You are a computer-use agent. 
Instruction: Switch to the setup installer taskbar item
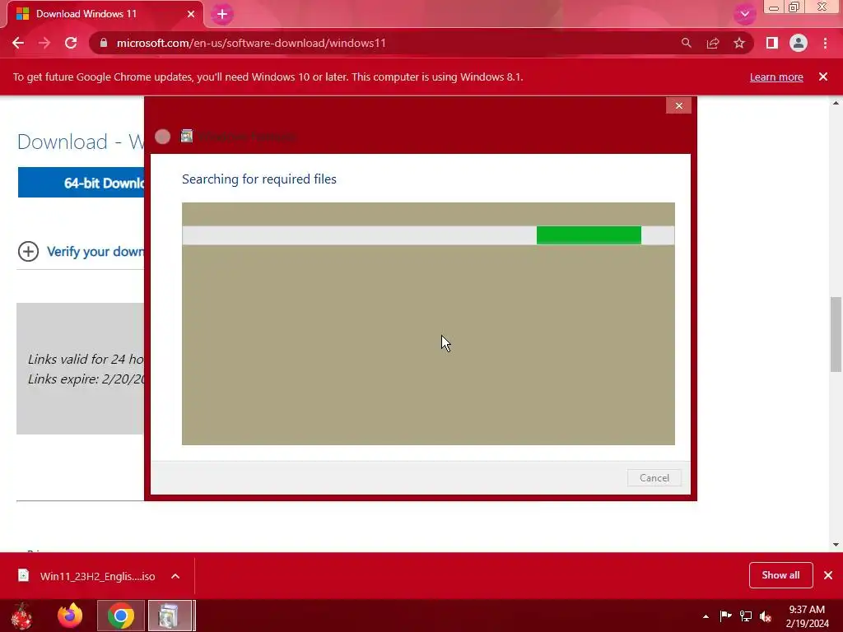(170, 616)
